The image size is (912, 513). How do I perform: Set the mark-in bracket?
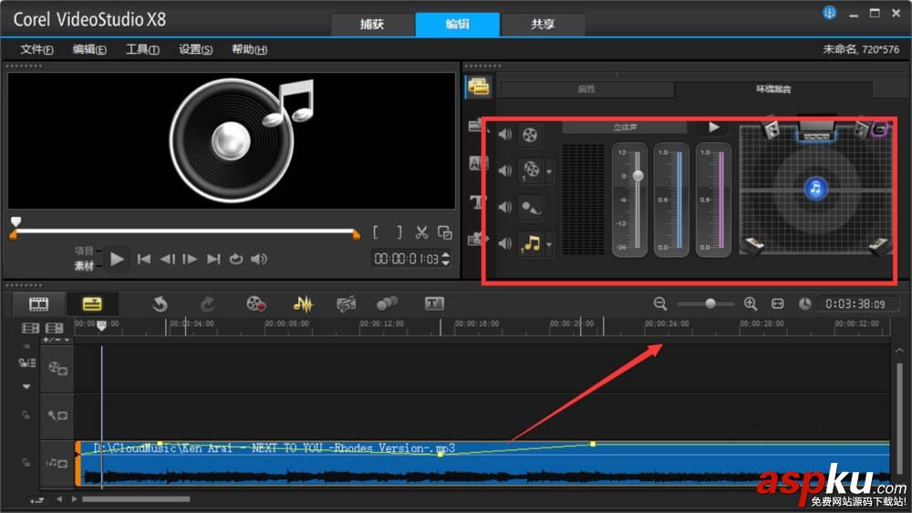click(x=376, y=233)
